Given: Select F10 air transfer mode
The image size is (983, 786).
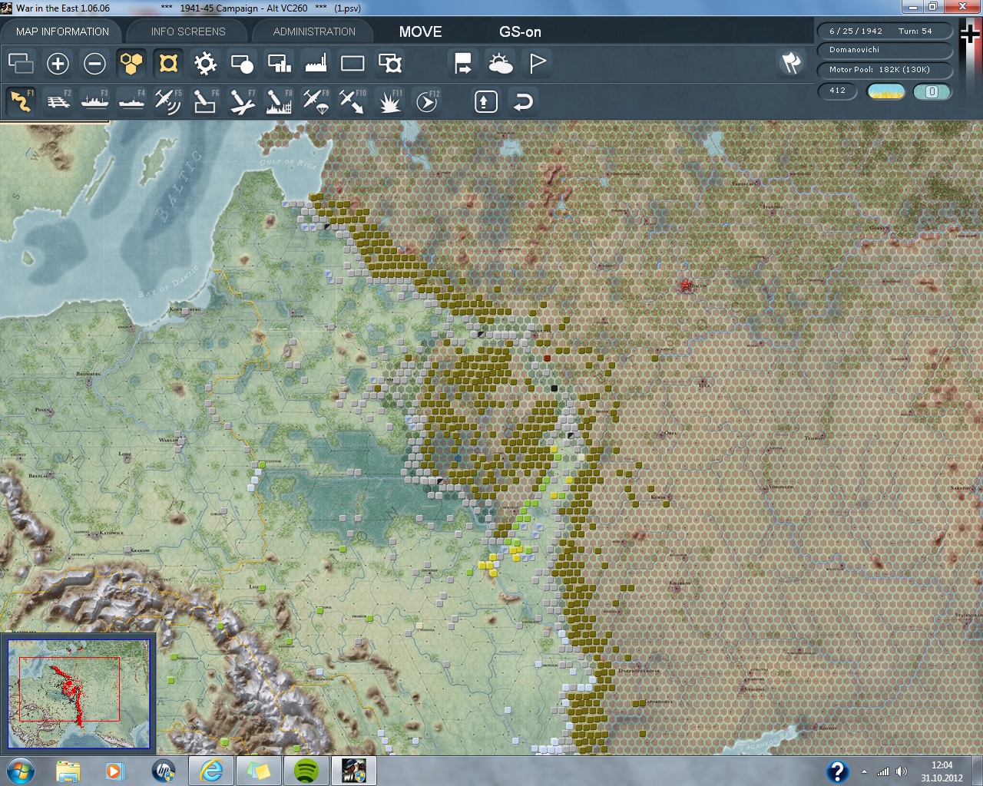Looking at the screenshot, I should 352,101.
